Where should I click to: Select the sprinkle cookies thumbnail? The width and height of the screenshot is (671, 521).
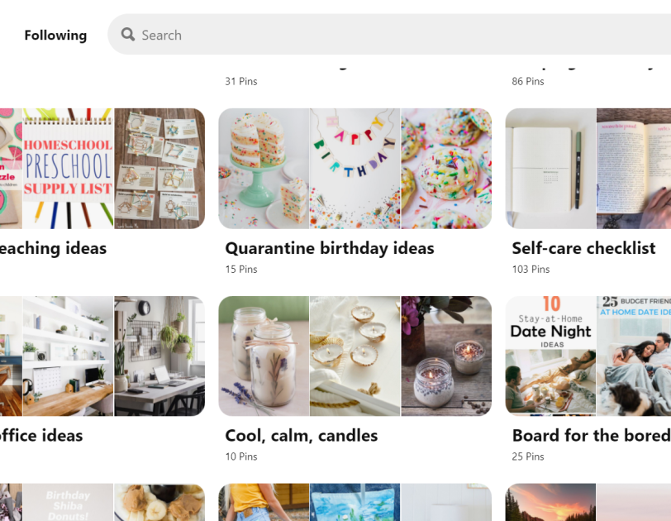(x=446, y=169)
